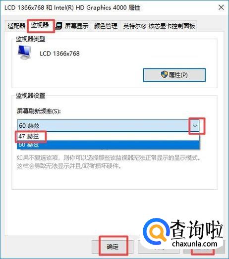Screen dimensions: 229x259
Task: Switch to the 适配器 tab
Action: [16, 26]
